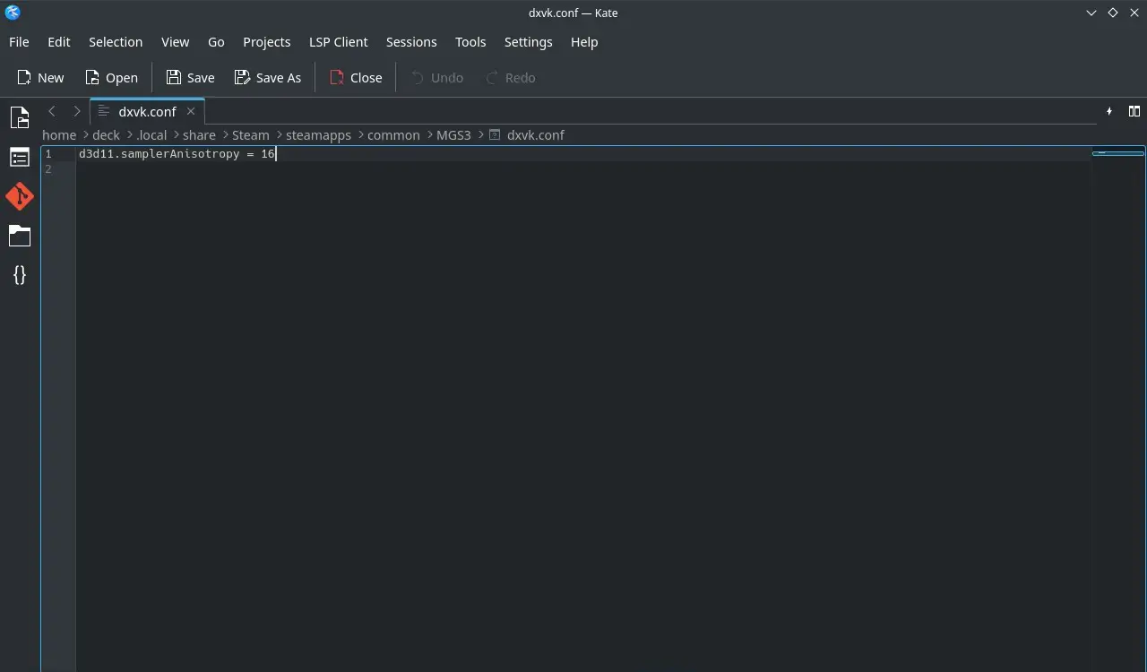
Task: Open the Tools menu
Action: [470, 42]
